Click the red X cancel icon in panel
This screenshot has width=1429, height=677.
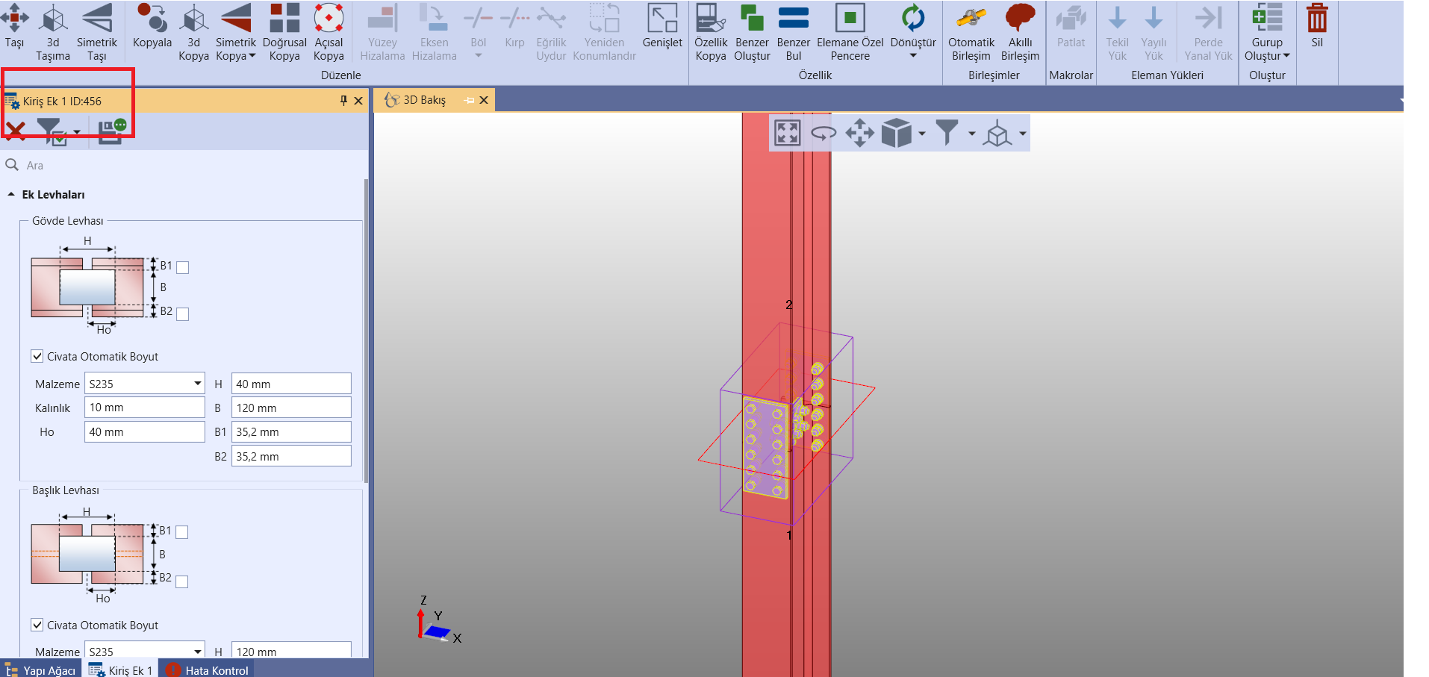15,131
